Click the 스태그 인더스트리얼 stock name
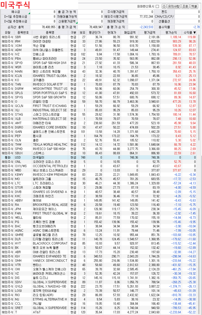Screen dimensions: 202x315 click(x=46, y=115)
